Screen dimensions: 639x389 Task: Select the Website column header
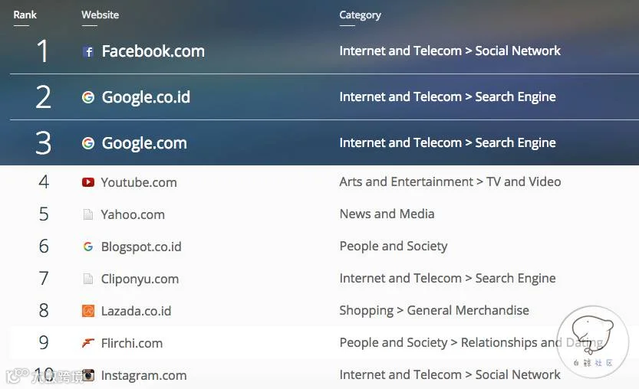coord(100,15)
